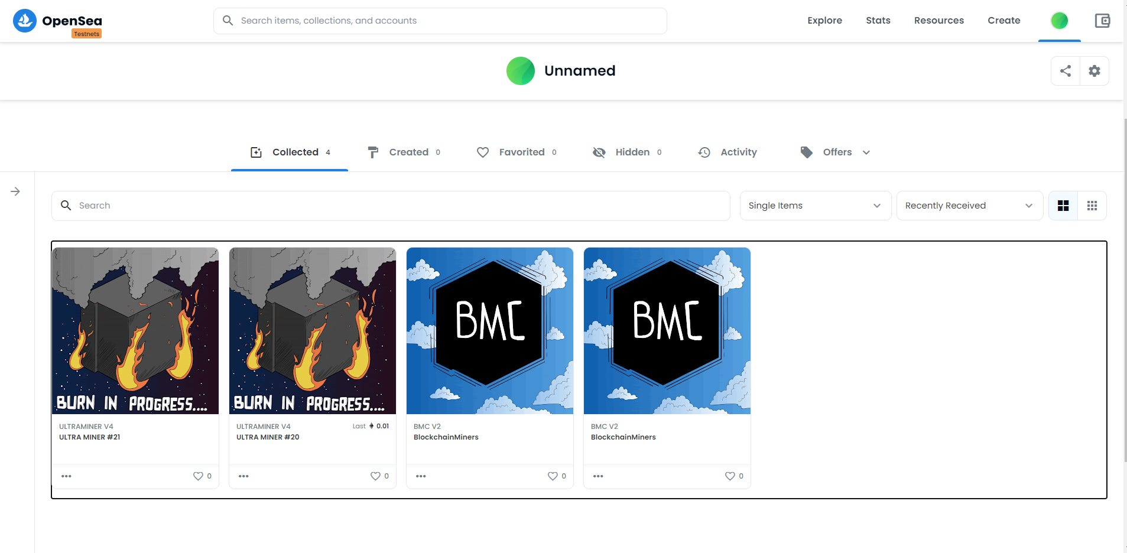This screenshot has height=553, width=1127.
Task: Open the Explore menu
Action: point(825,21)
